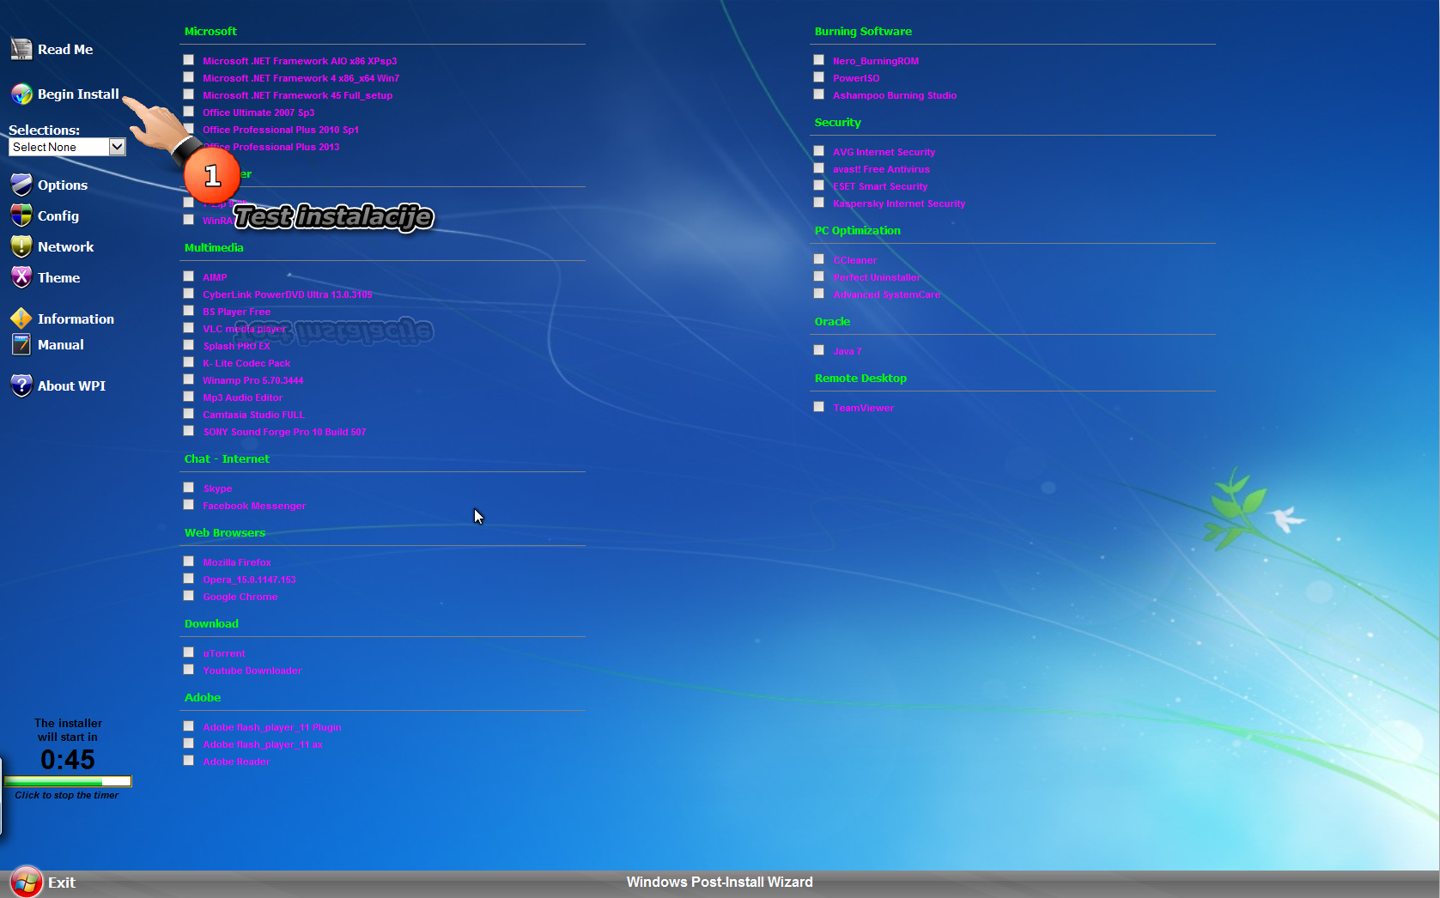Screen dimensions: 1440x898
Task: Tick the Adobe Reader checkbox
Action: click(188, 761)
